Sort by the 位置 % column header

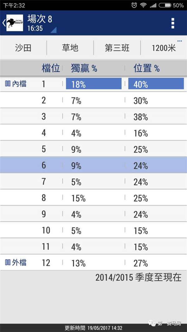[146, 69]
